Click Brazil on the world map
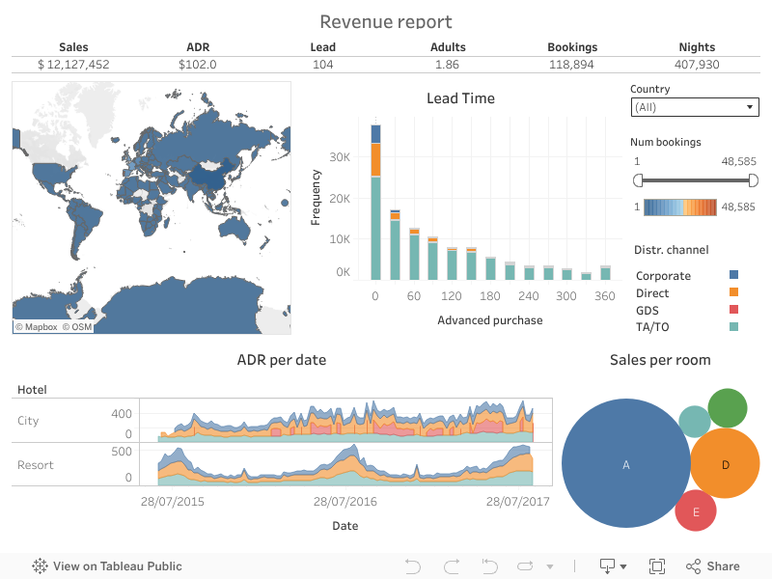The image size is (772, 579). point(88,216)
